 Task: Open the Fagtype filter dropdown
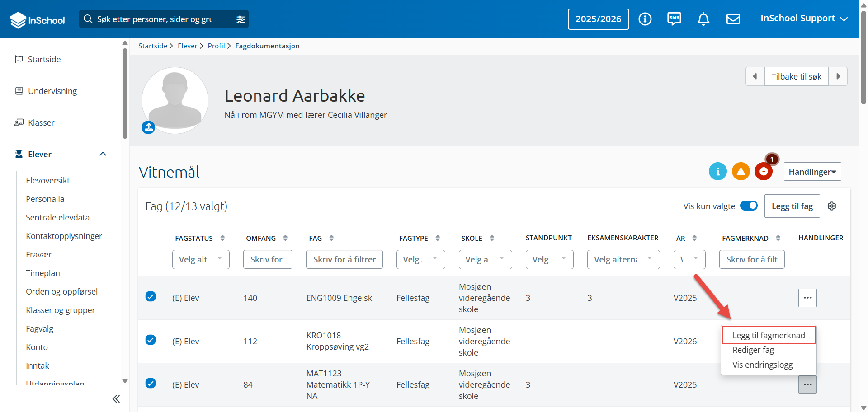[x=420, y=259]
